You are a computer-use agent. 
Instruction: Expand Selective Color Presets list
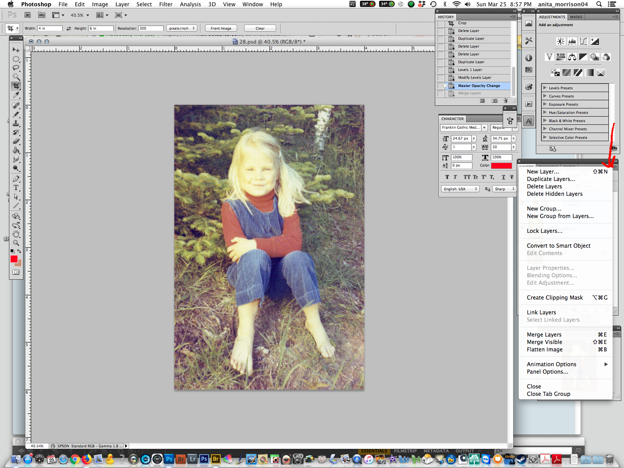[545, 137]
